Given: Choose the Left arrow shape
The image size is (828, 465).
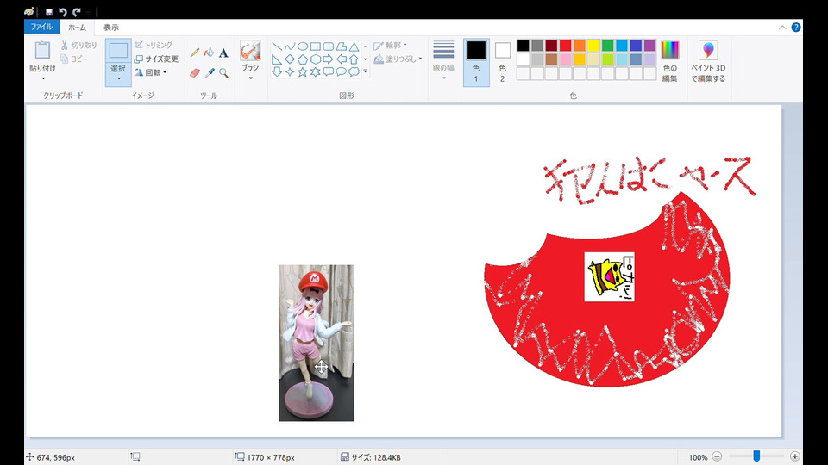Looking at the screenshot, I should point(342,59).
